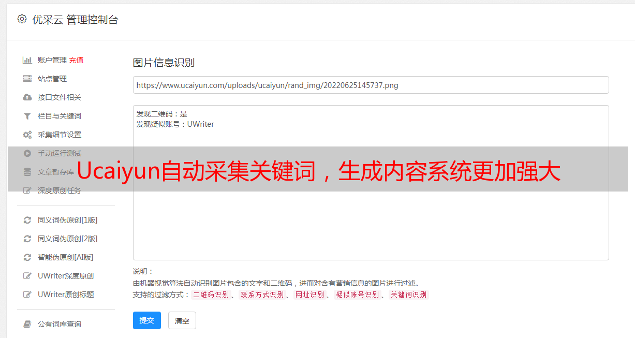The width and height of the screenshot is (635, 338).
Task: Click the server icon for 站点管理
Action: (27, 79)
